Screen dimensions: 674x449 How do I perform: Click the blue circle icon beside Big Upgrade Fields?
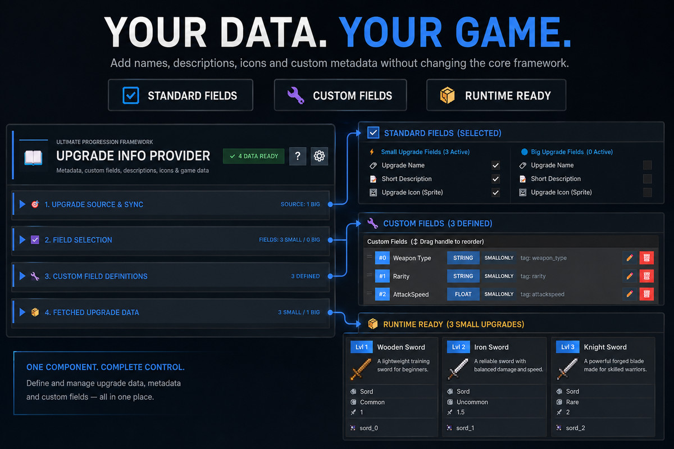tap(525, 152)
